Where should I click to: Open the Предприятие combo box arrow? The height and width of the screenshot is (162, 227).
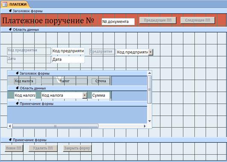[x=151, y=52]
